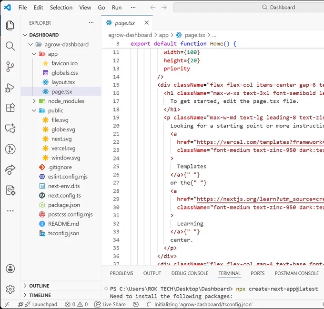Open layout.tsx file
Viewport: 324px width, 309px height.
(63, 82)
